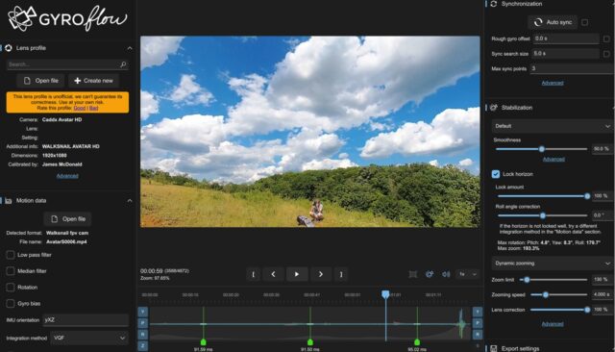Click the video preview image

(x=309, y=132)
